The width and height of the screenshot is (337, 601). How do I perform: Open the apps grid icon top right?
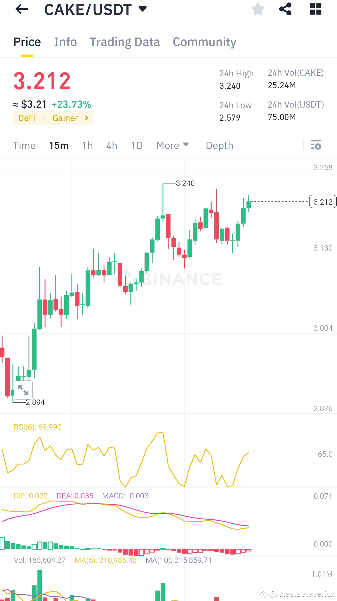(x=315, y=9)
